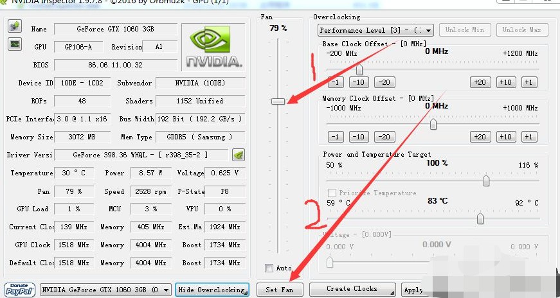This screenshot has width=560, height=298.
Task: Open the Performance Level dropdown
Action: click(x=375, y=30)
